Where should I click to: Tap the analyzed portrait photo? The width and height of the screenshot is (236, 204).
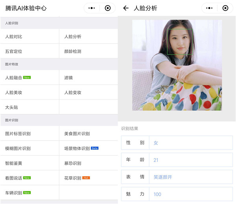(x=177, y=65)
